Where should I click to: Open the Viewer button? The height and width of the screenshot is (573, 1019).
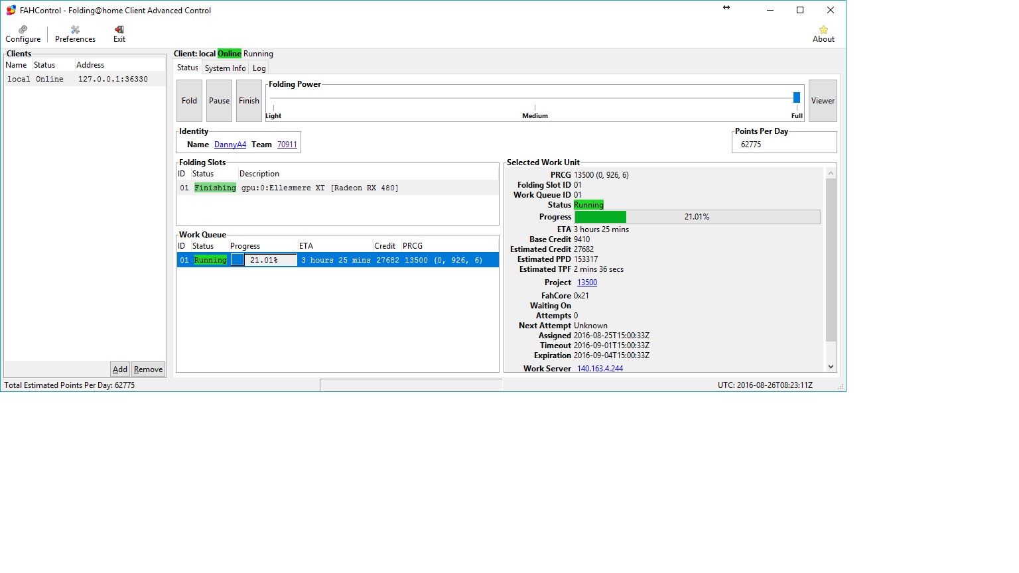(x=823, y=101)
